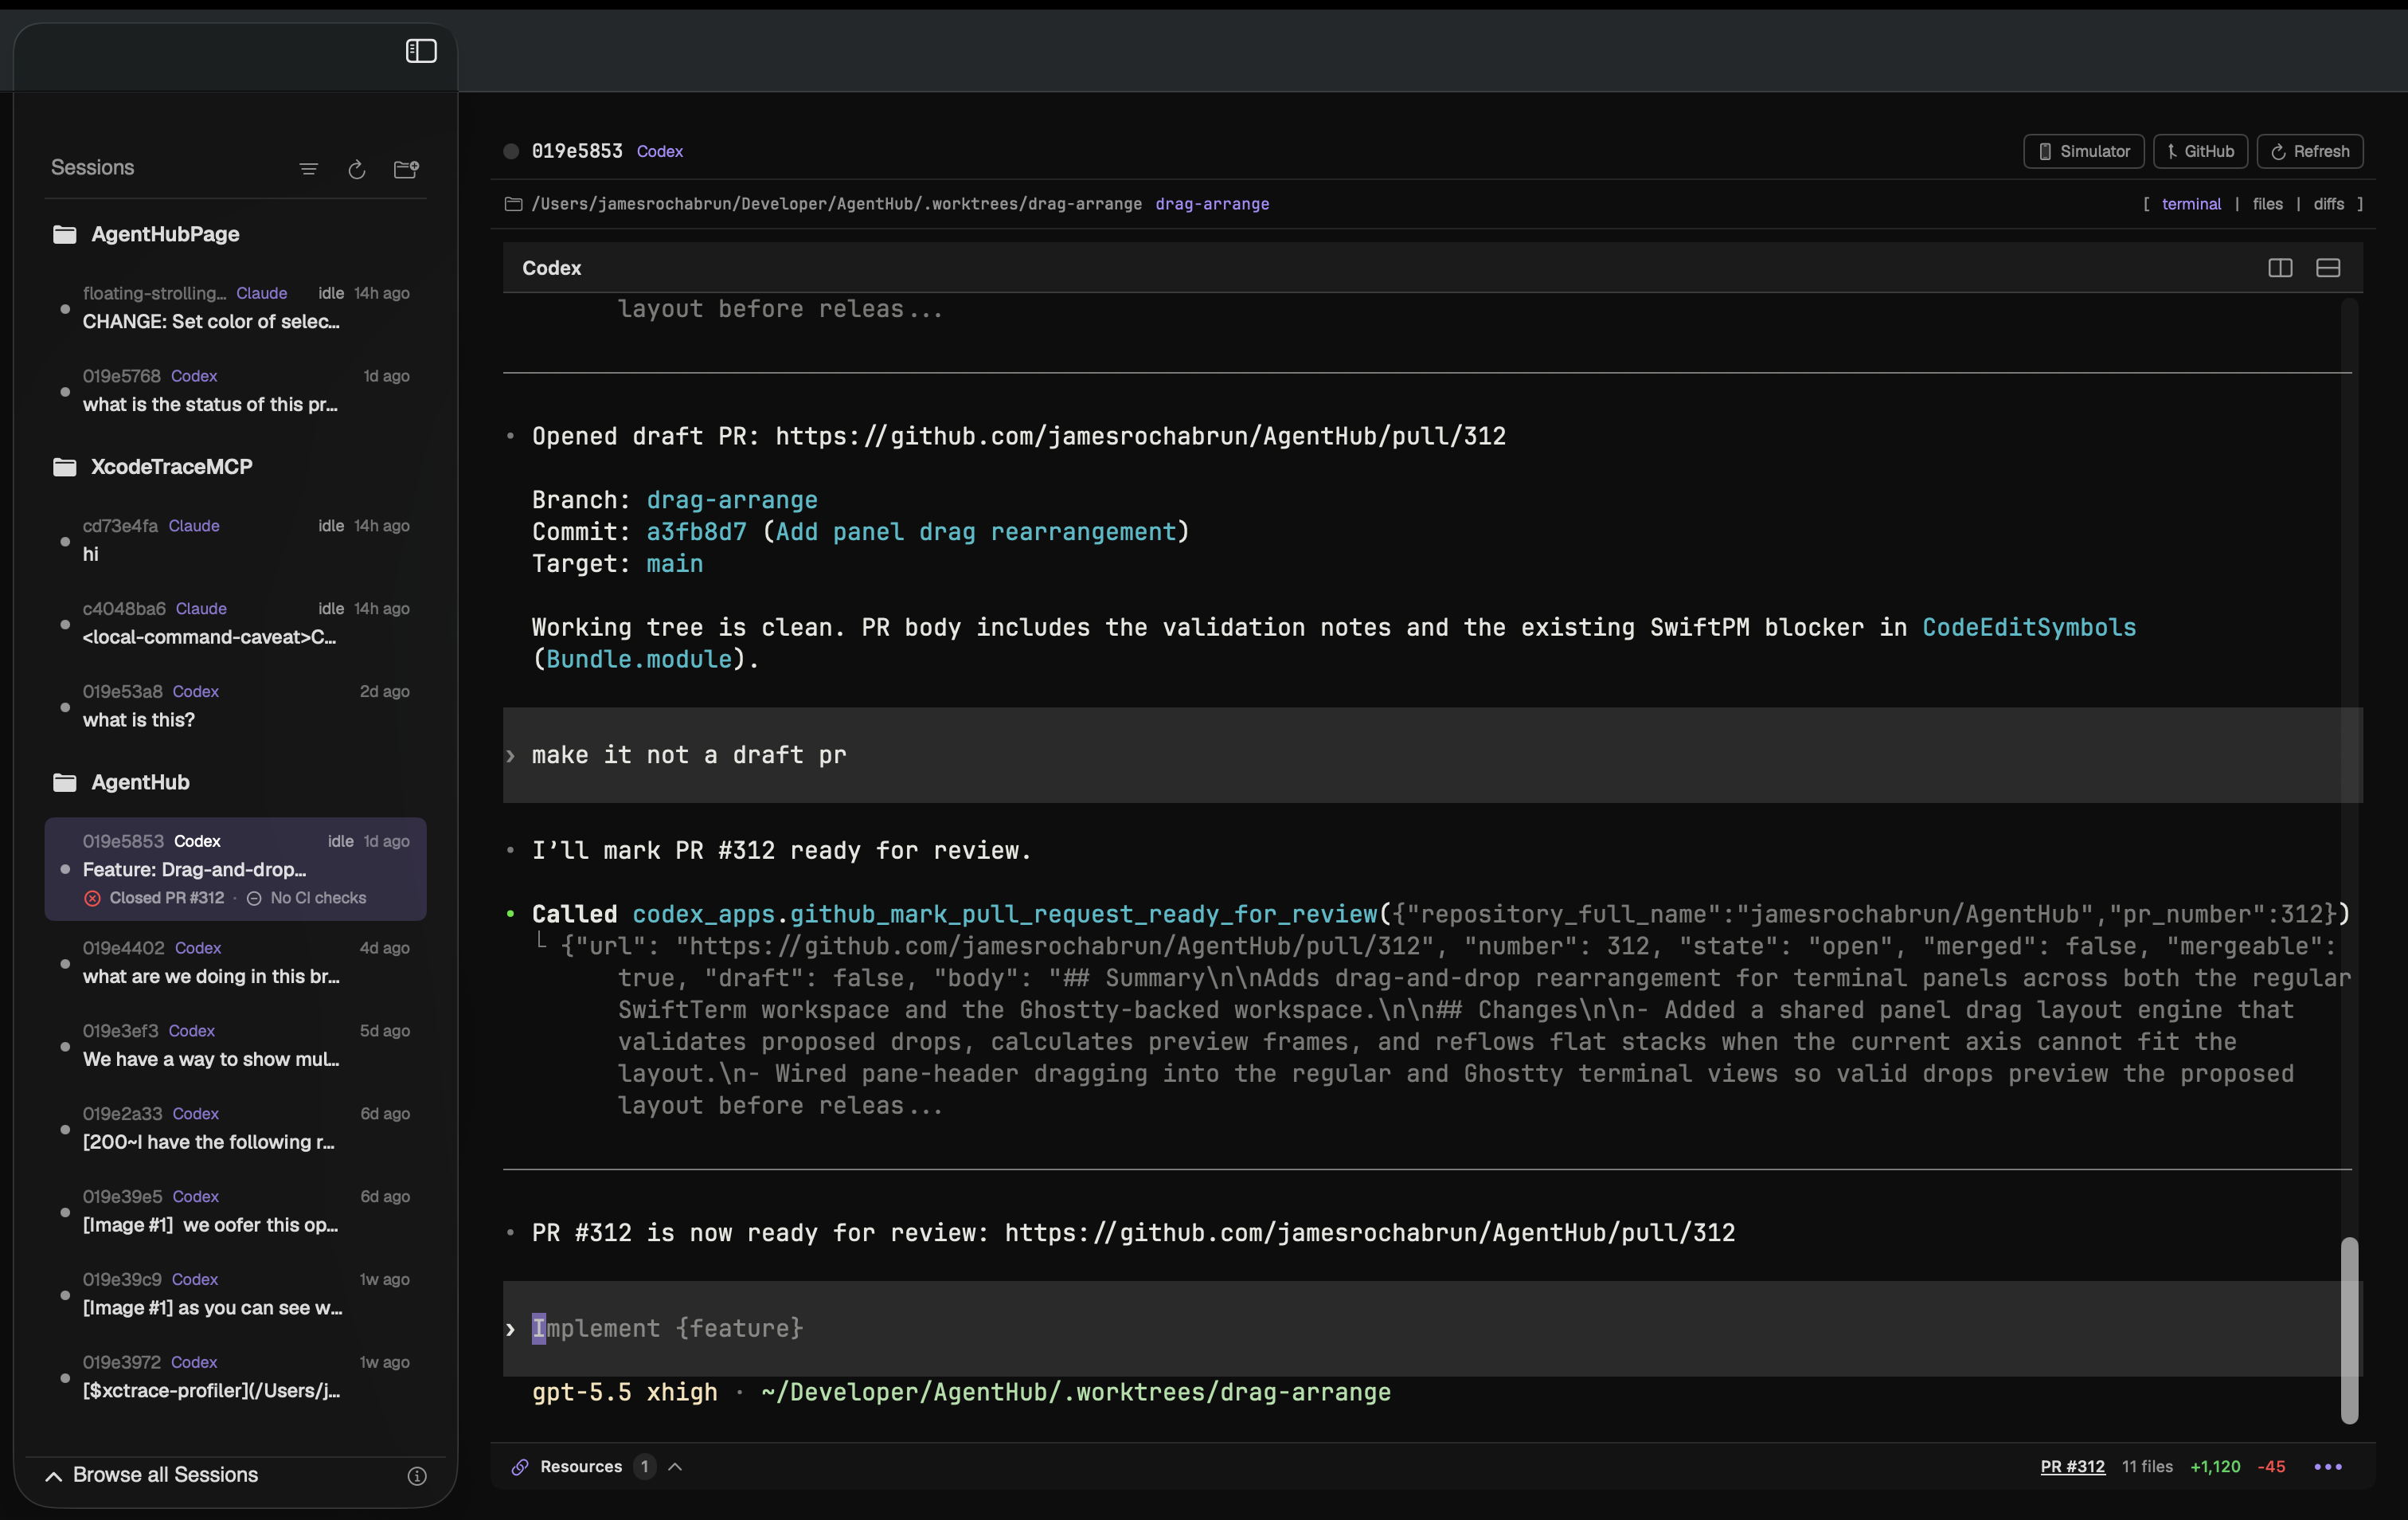Click the No CI checks indicator
Viewport: 2408px width, 1520px height.
(307, 899)
